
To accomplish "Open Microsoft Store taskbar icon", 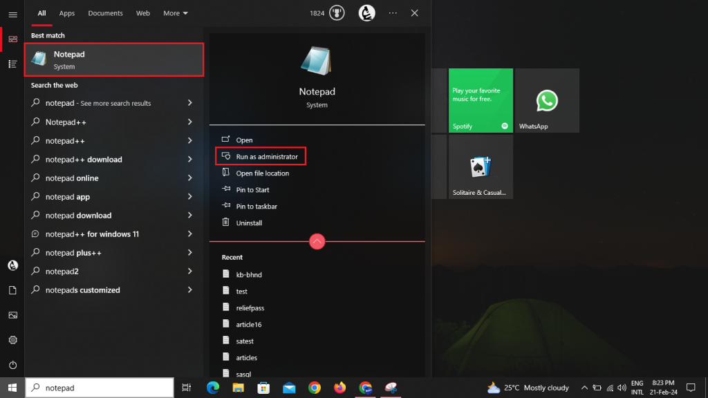I will click(x=263, y=388).
